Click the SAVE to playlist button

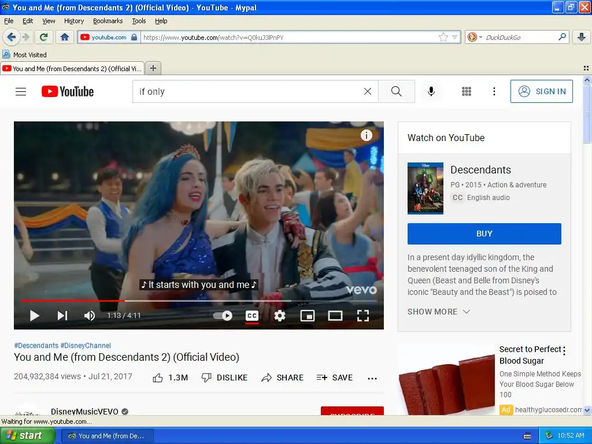[335, 378]
